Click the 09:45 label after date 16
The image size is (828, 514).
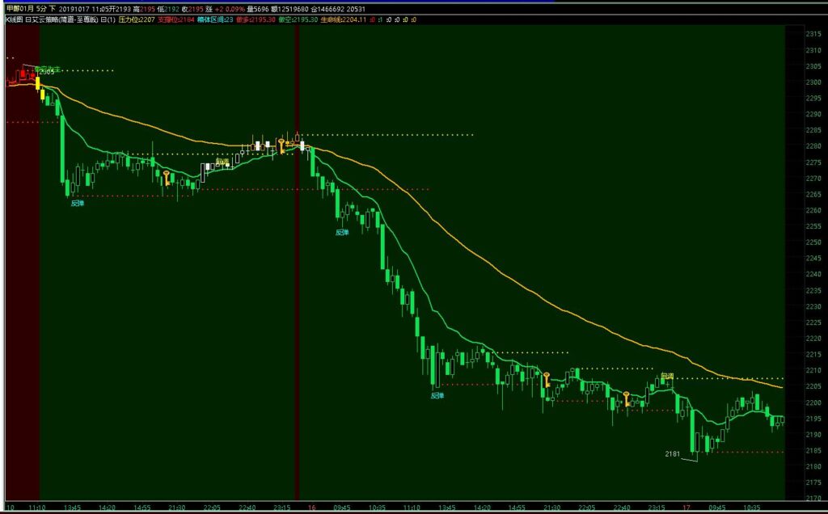pyautogui.click(x=341, y=508)
